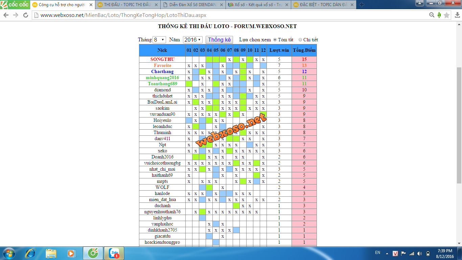Open Zalo from the taskbar
Screen dimensions: 462x260
(x=114, y=253)
